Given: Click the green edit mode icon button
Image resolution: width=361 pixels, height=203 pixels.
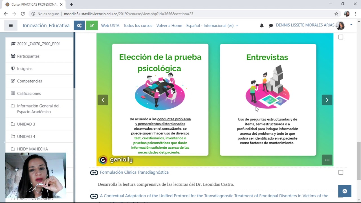Looking at the screenshot, I should tap(92, 25).
